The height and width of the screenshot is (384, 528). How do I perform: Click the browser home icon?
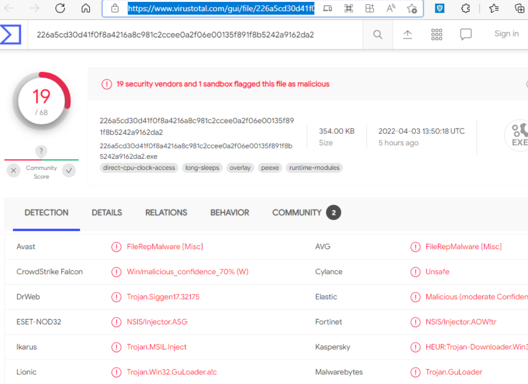tap(86, 8)
